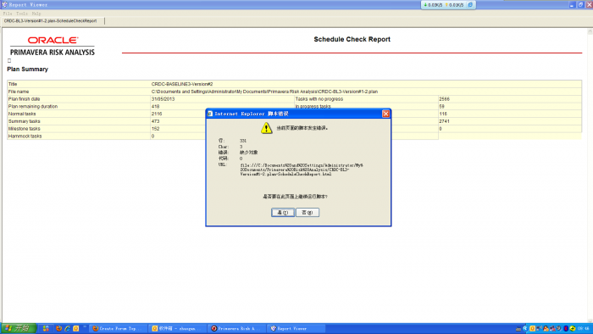Click the warning icon in the dialog
Viewport: 593px width, 334px height.
point(266,128)
